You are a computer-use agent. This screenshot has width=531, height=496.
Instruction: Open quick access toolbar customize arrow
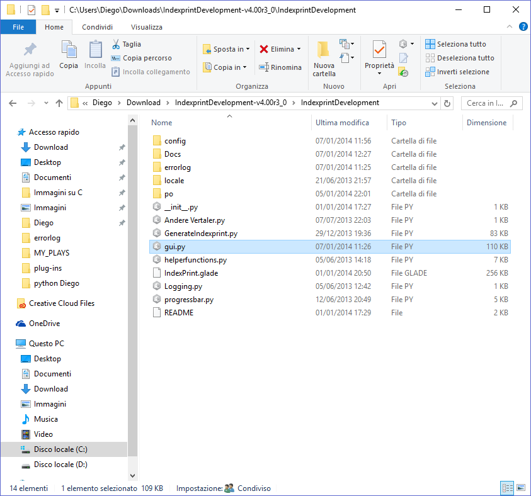click(57, 11)
